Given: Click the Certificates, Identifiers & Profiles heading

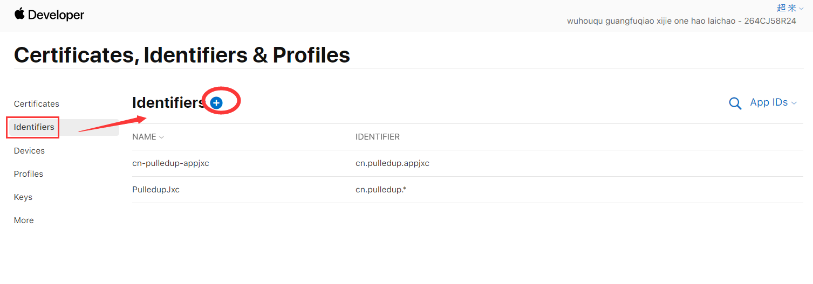Looking at the screenshot, I should point(182,55).
